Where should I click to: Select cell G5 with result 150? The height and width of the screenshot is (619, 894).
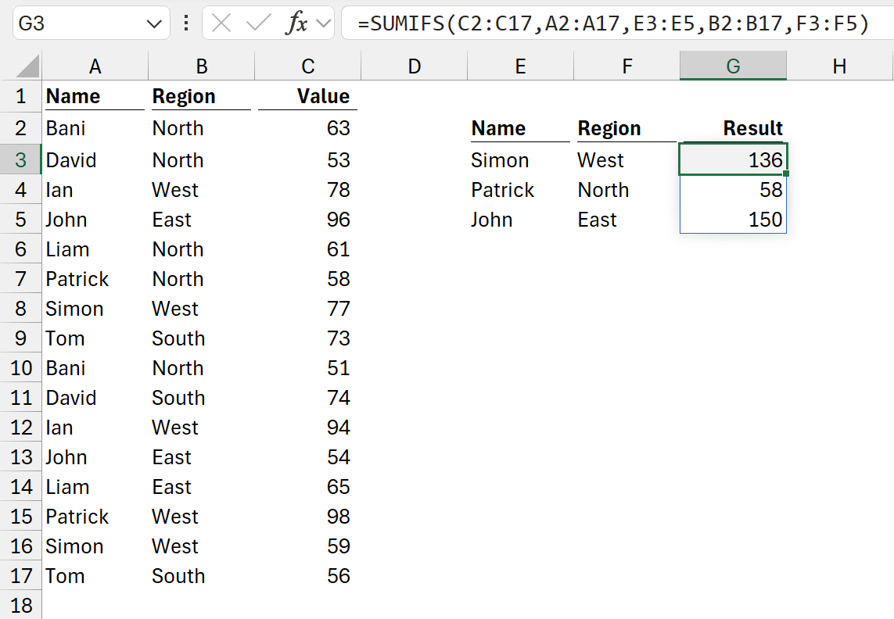(733, 220)
